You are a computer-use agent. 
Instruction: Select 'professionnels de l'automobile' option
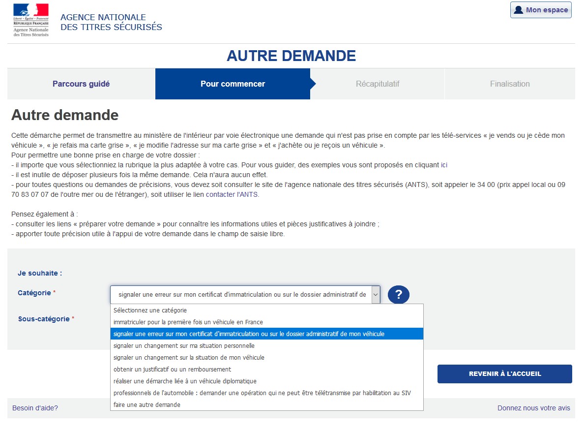coord(266,393)
